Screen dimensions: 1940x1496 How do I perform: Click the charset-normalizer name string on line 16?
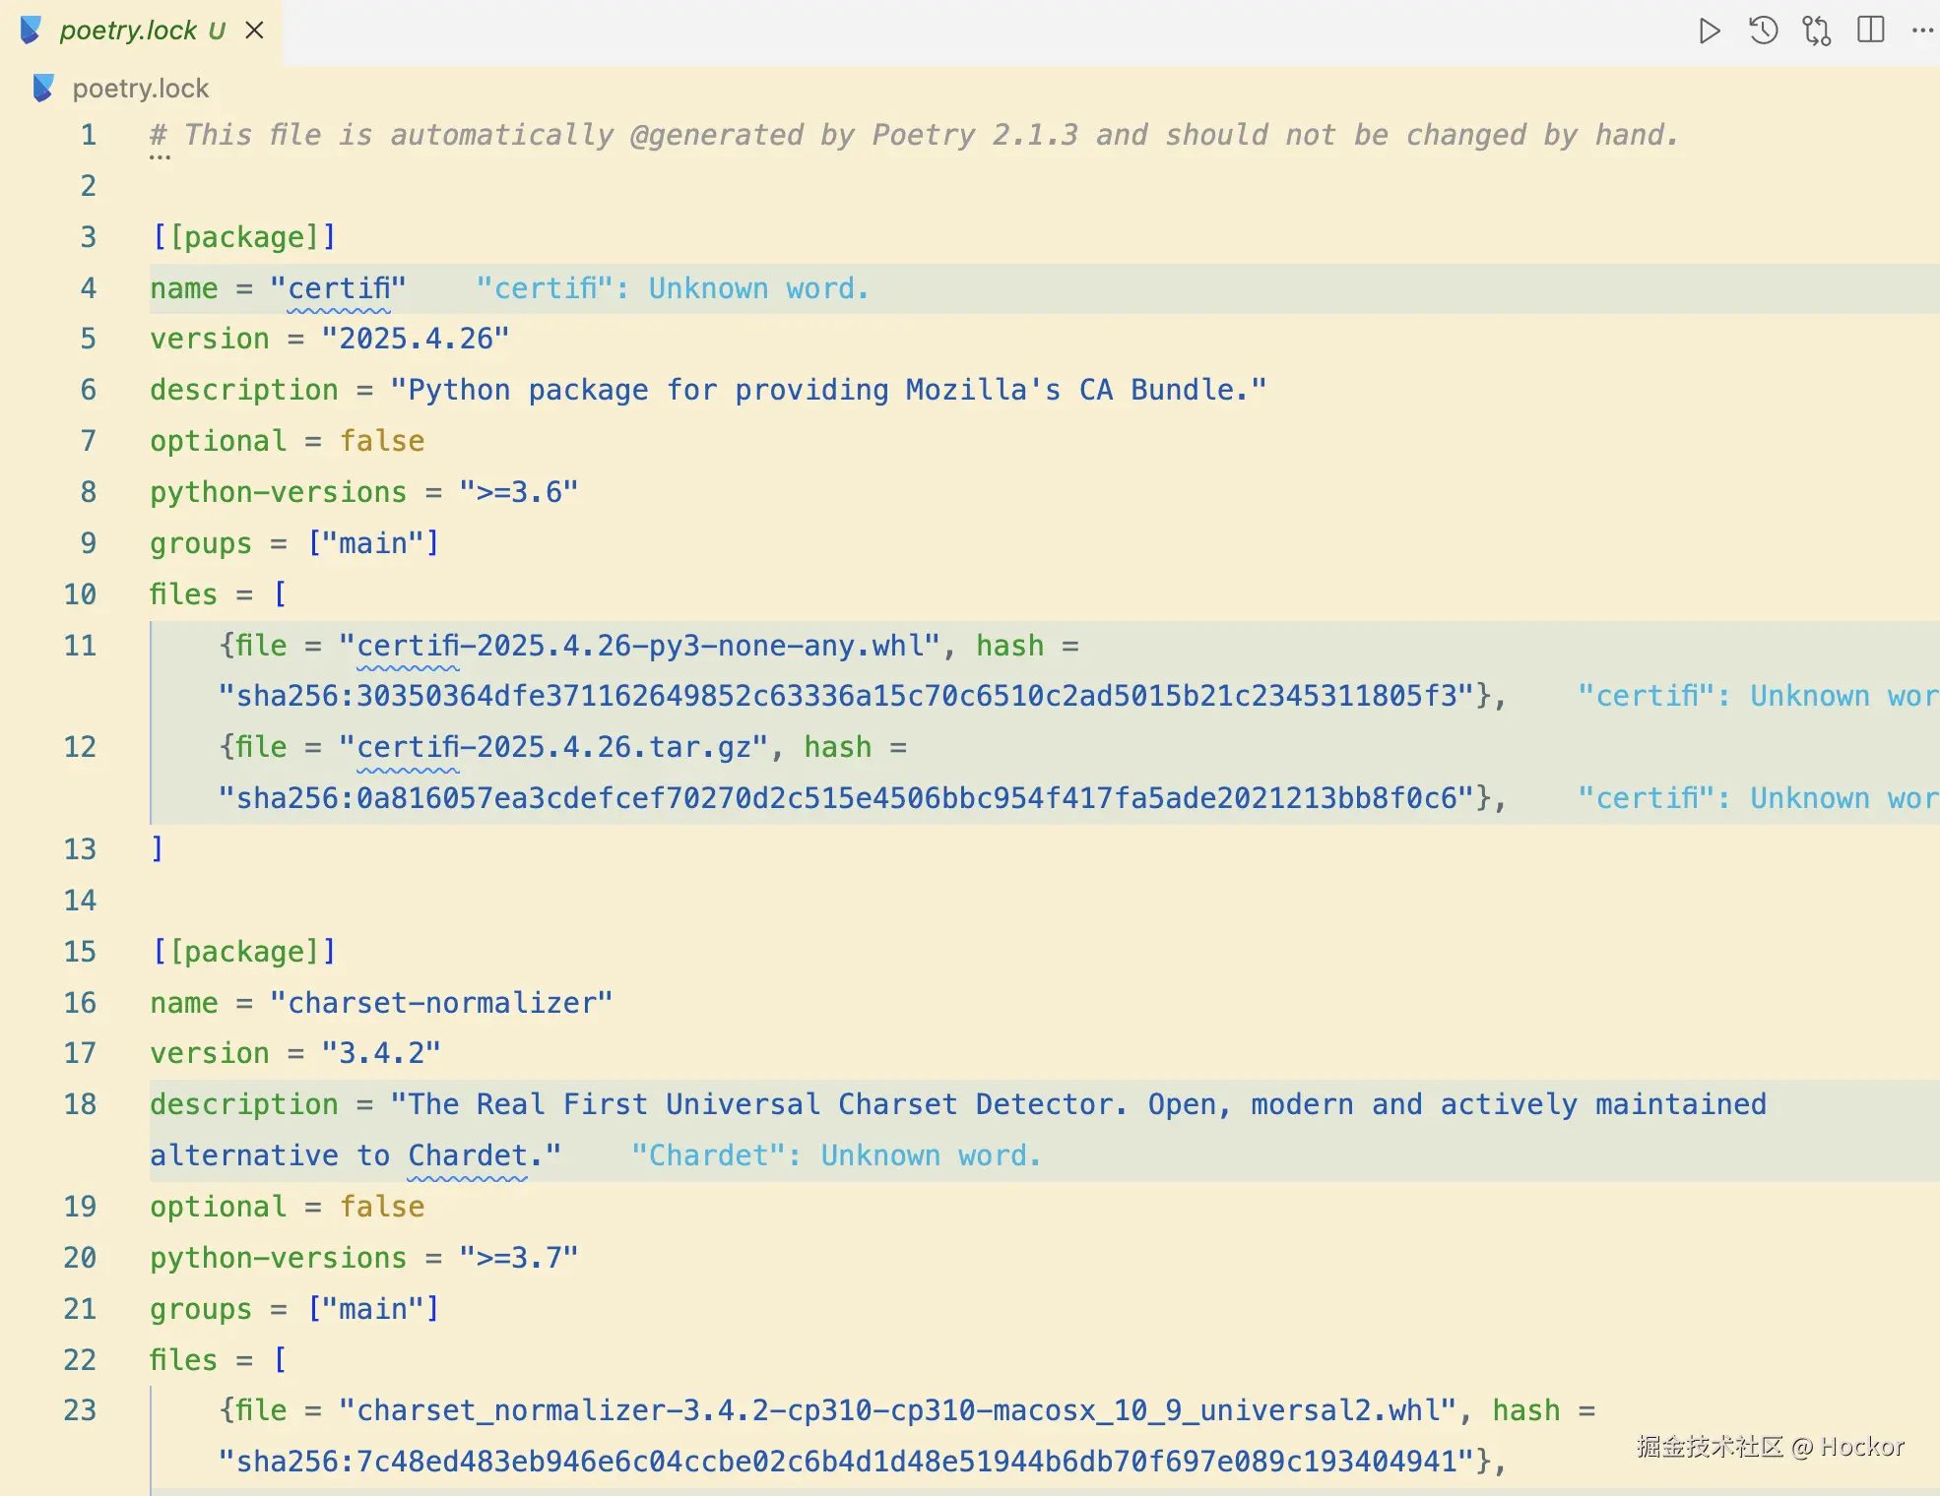pyautogui.click(x=441, y=1003)
